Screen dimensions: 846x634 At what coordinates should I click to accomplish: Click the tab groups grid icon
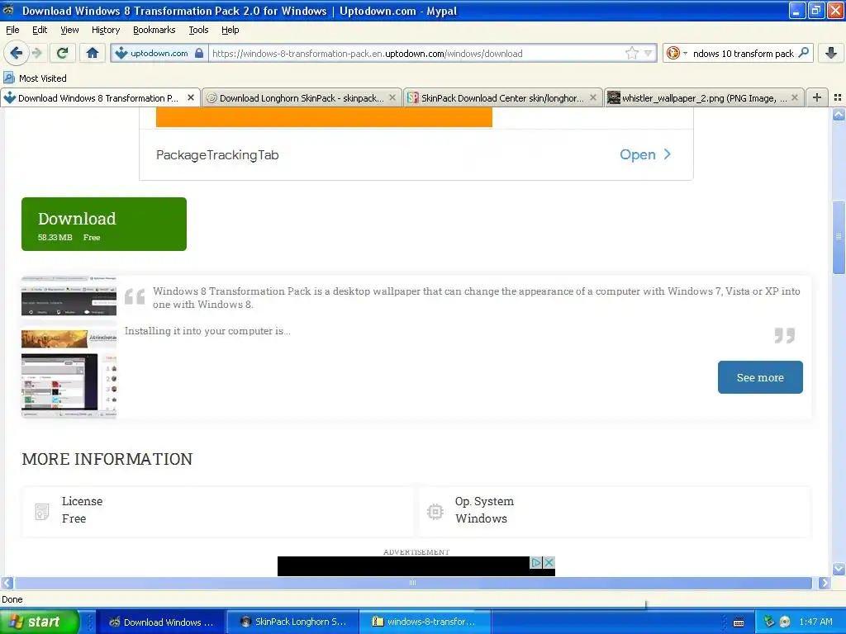click(838, 97)
